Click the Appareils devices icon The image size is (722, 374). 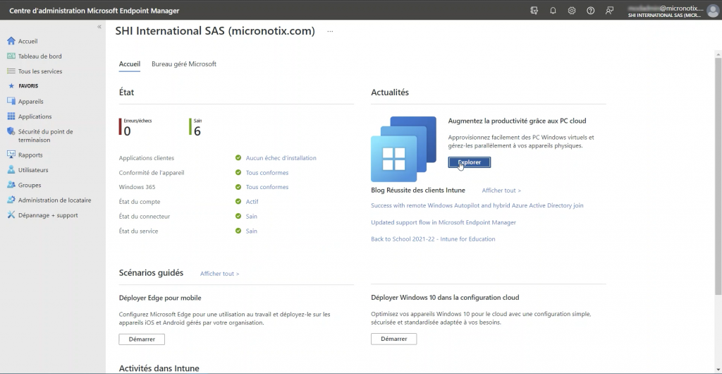[11, 102]
